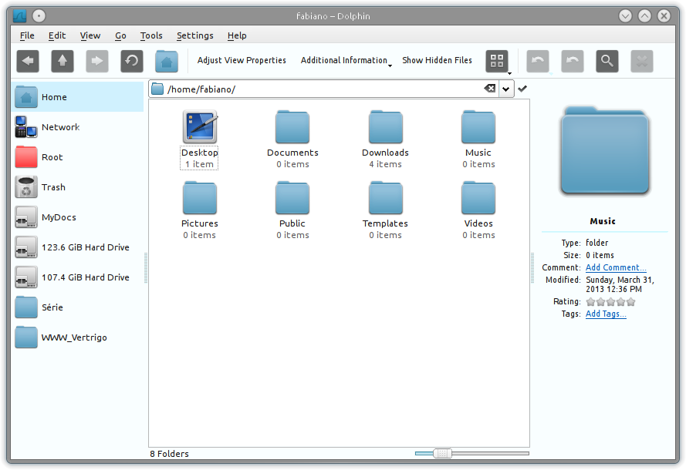Click the Dolphin app icon in titlebar
The image size is (686, 470).
(19, 16)
